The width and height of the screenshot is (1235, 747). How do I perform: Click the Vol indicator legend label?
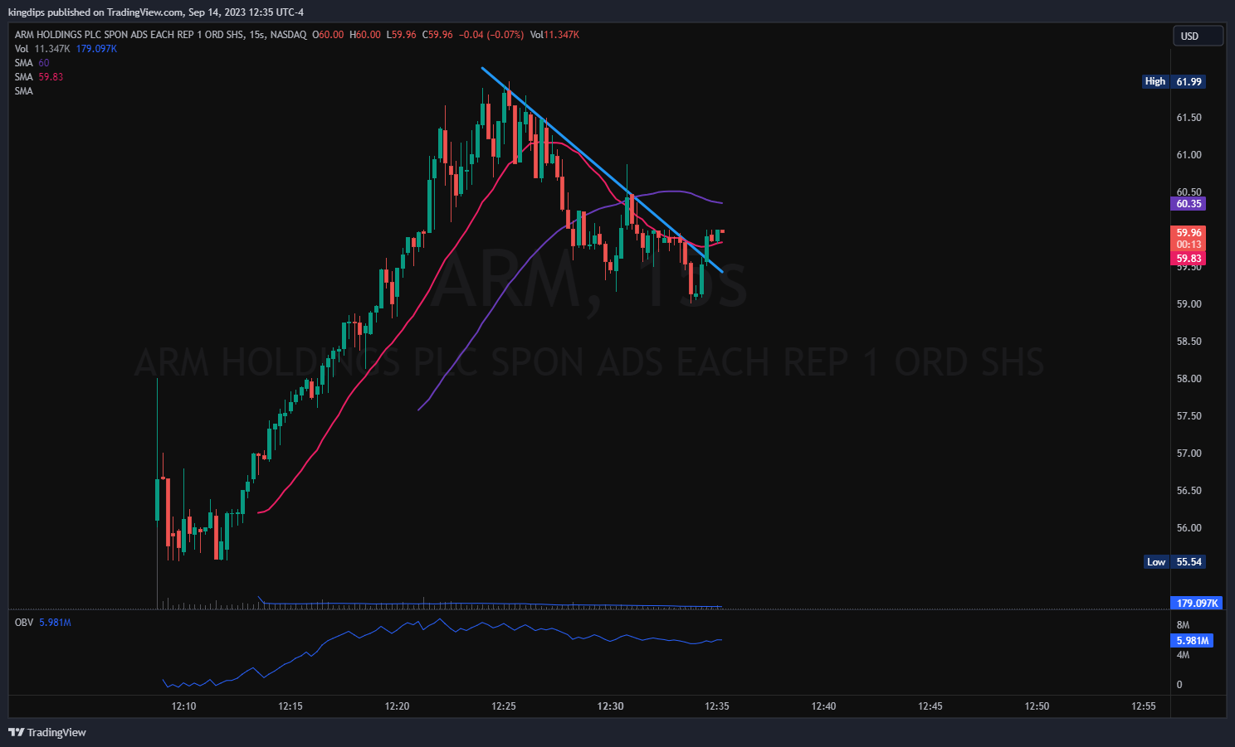(x=22, y=49)
